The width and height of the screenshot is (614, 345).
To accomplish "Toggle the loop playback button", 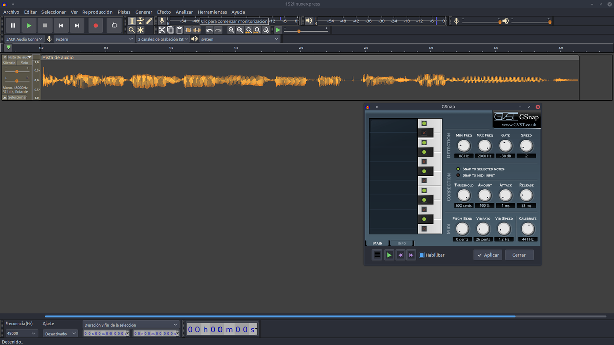I will click(x=114, y=25).
